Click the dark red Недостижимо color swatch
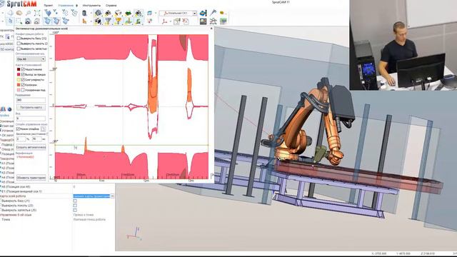457x257 pixels. click(x=19, y=69)
